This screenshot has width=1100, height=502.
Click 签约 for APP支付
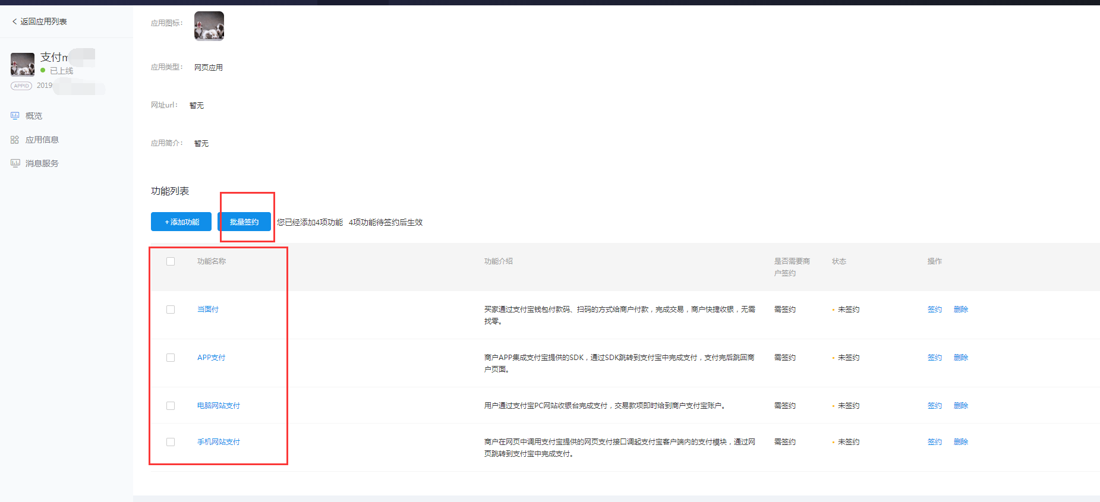935,358
